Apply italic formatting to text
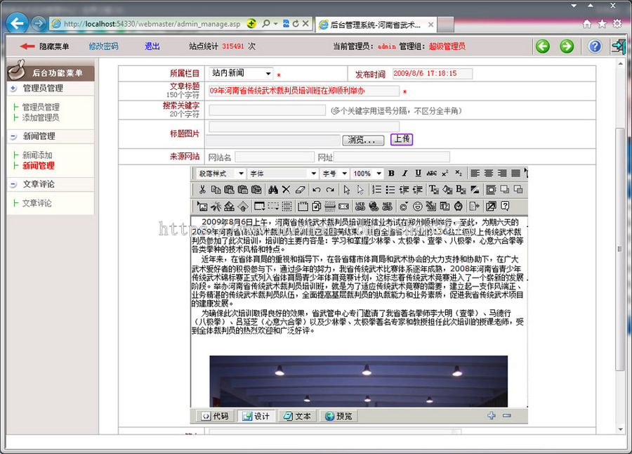 pos(404,172)
